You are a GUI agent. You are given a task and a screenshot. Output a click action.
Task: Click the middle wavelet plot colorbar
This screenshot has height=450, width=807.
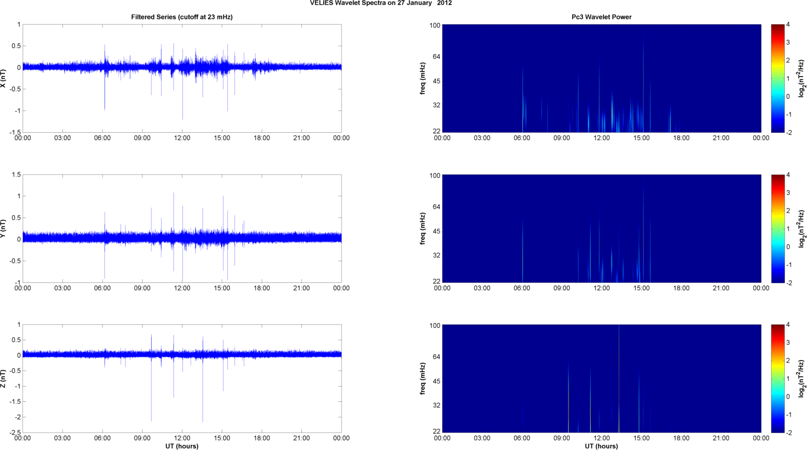[x=777, y=228]
